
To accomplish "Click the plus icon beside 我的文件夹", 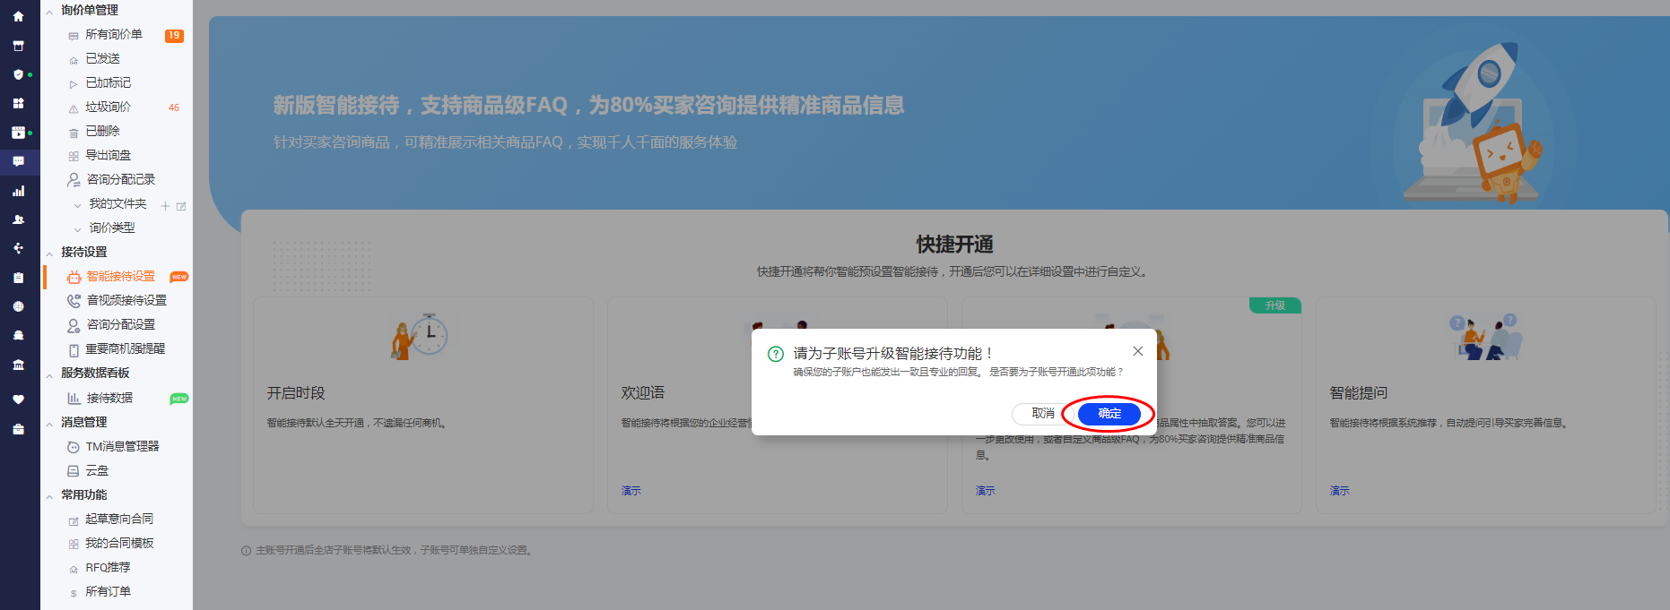I will 165,206.
